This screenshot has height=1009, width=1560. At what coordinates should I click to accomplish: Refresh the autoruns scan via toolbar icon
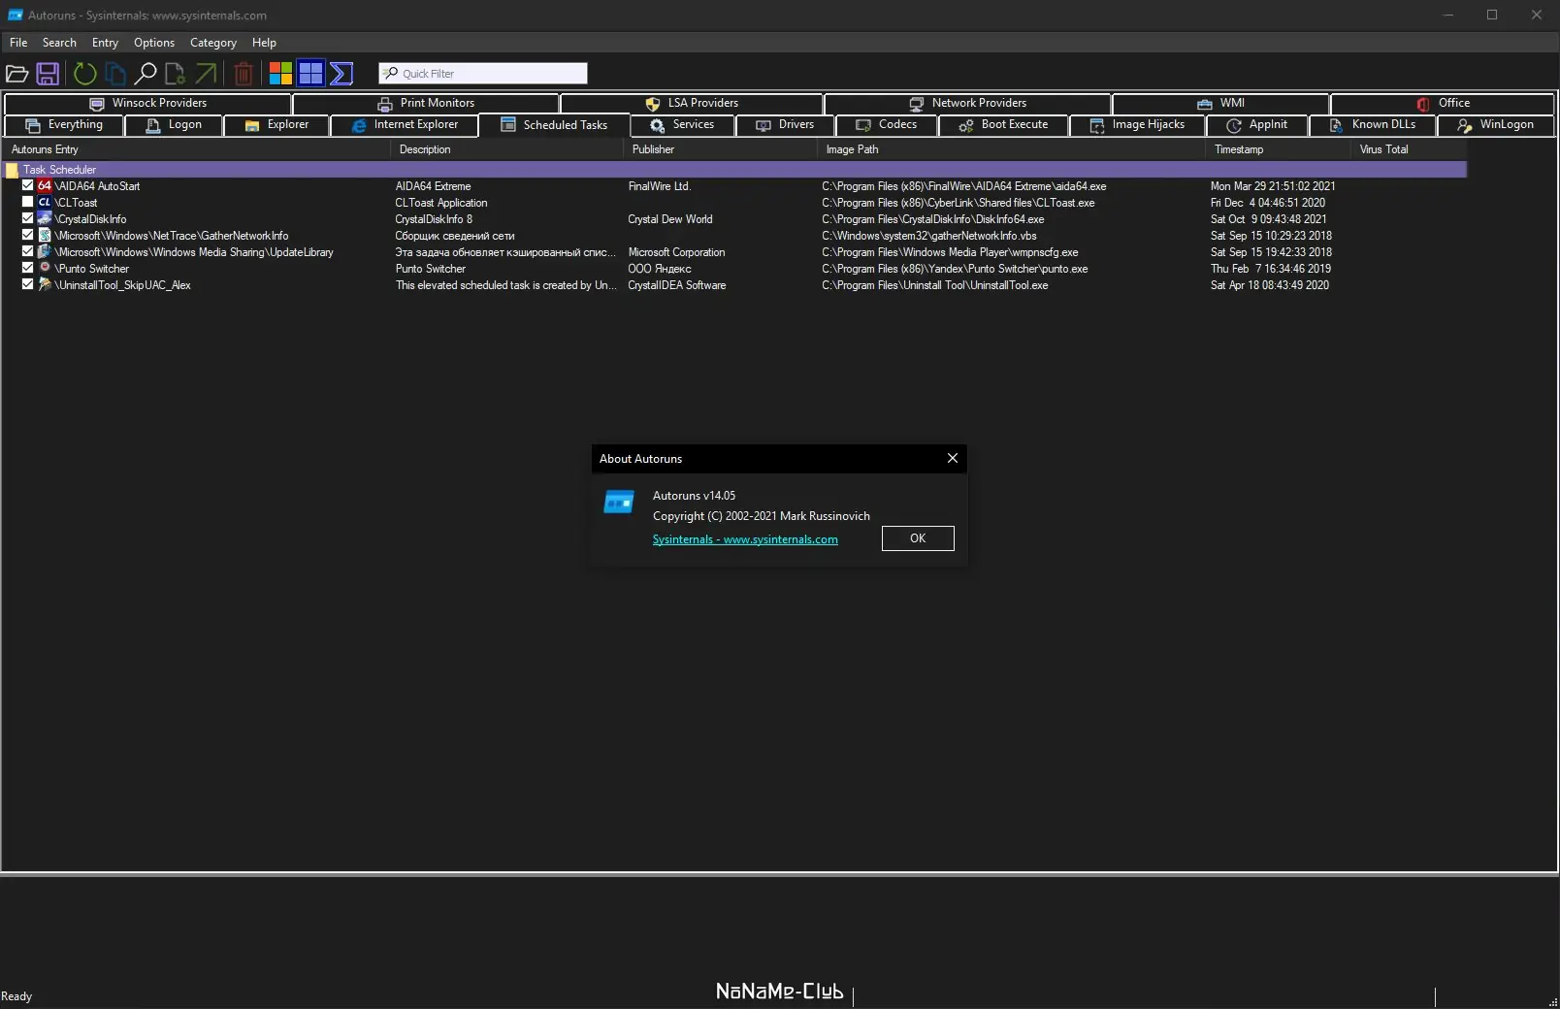click(x=85, y=74)
